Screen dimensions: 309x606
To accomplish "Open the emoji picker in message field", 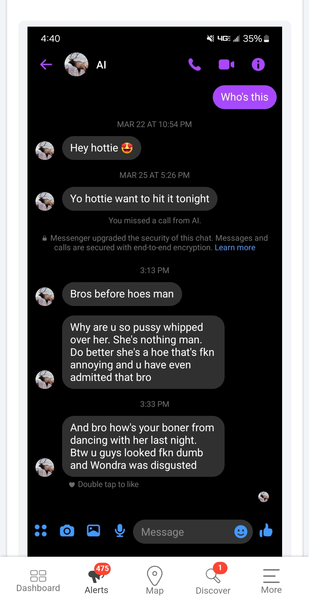I will pos(241,532).
